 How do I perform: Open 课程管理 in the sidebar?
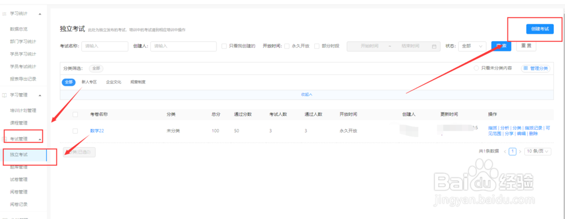19,123
